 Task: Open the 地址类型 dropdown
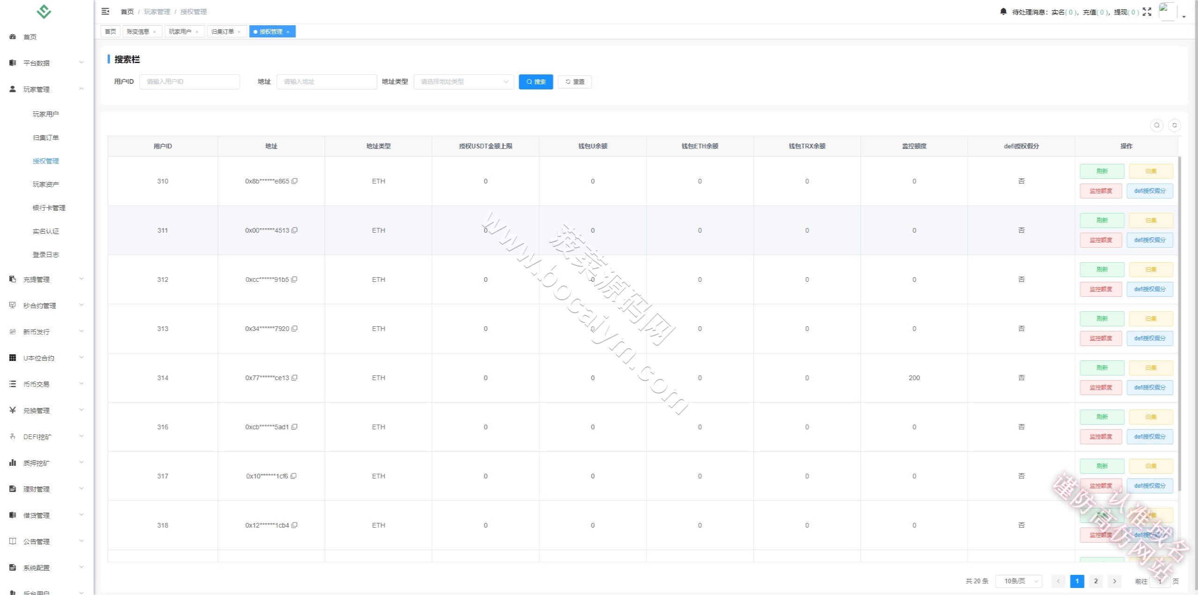[x=464, y=81]
